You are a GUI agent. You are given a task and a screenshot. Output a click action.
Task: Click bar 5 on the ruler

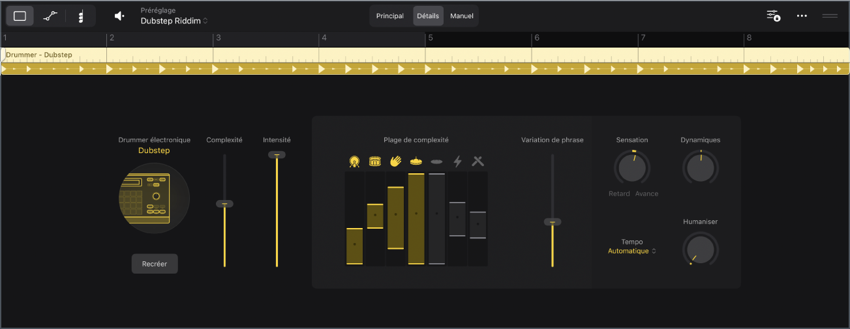[431, 38]
